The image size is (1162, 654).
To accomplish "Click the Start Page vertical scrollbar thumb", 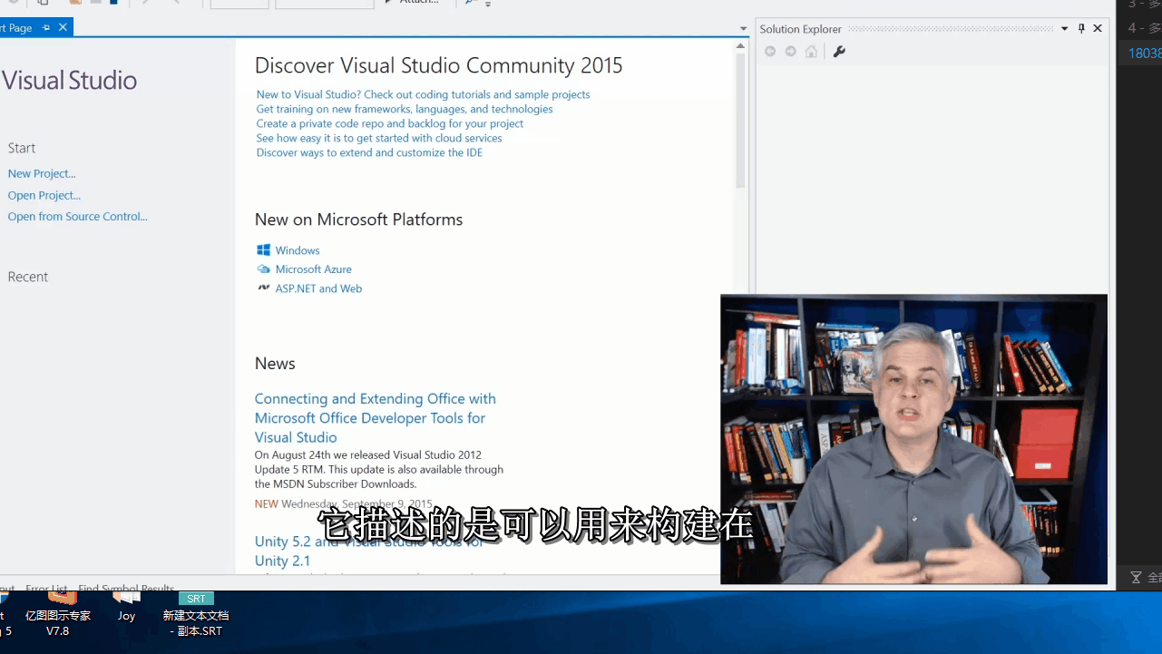I will coord(740,120).
